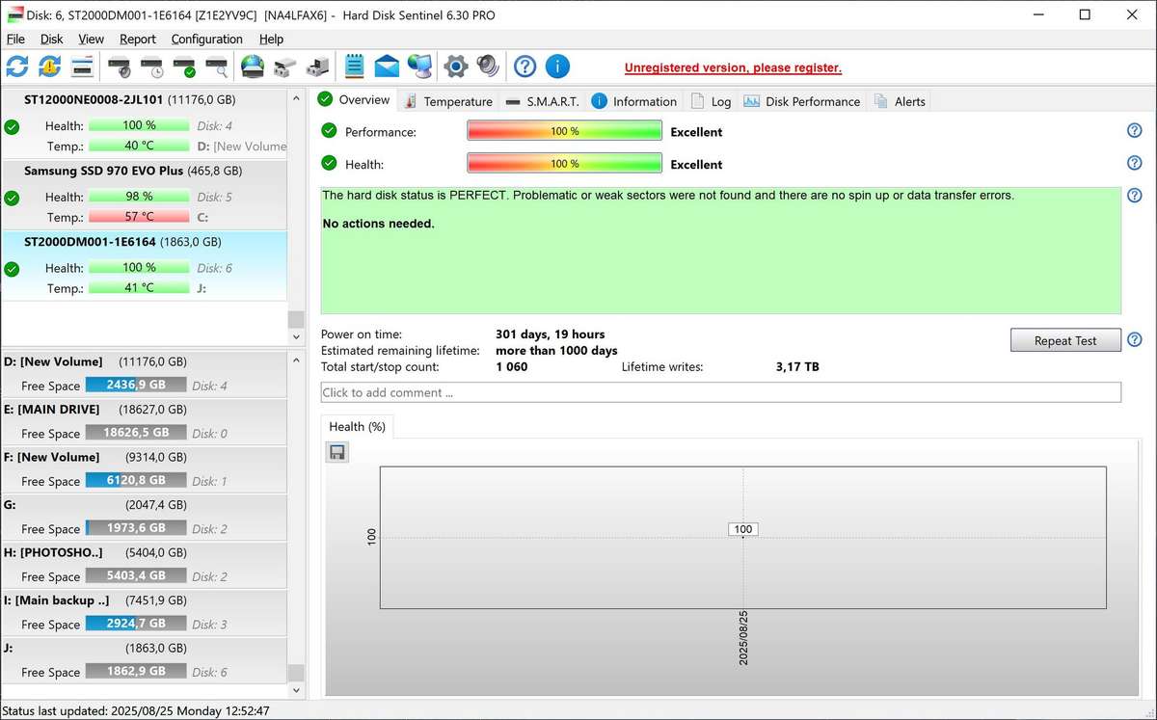Viewport: 1157px width, 720px height.
Task: Click the Repeat Test button
Action: coord(1064,340)
